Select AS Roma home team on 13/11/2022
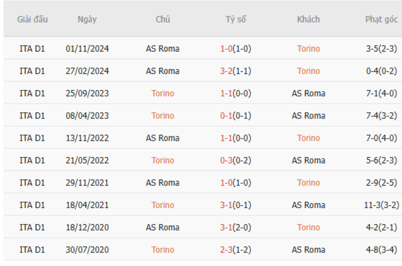 [x=163, y=138]
